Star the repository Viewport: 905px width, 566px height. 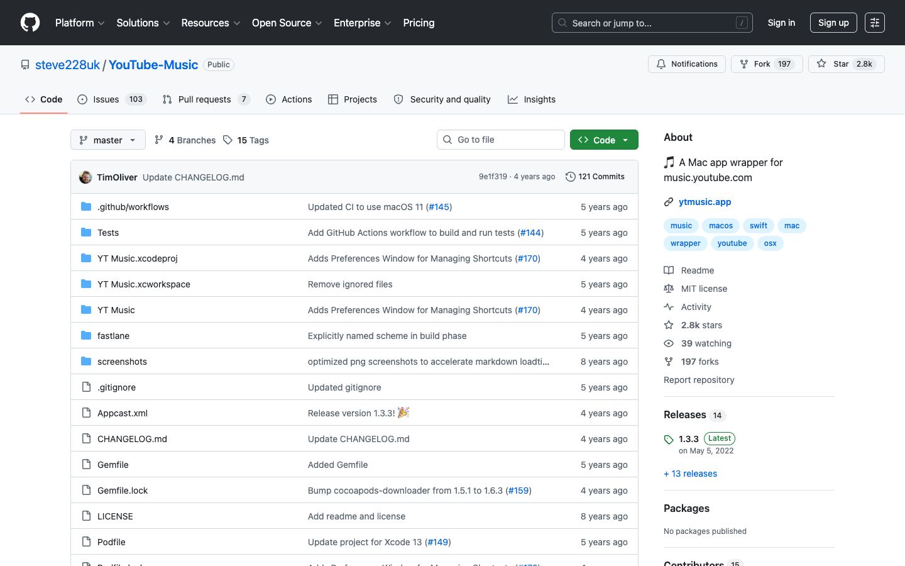point(846,64)
